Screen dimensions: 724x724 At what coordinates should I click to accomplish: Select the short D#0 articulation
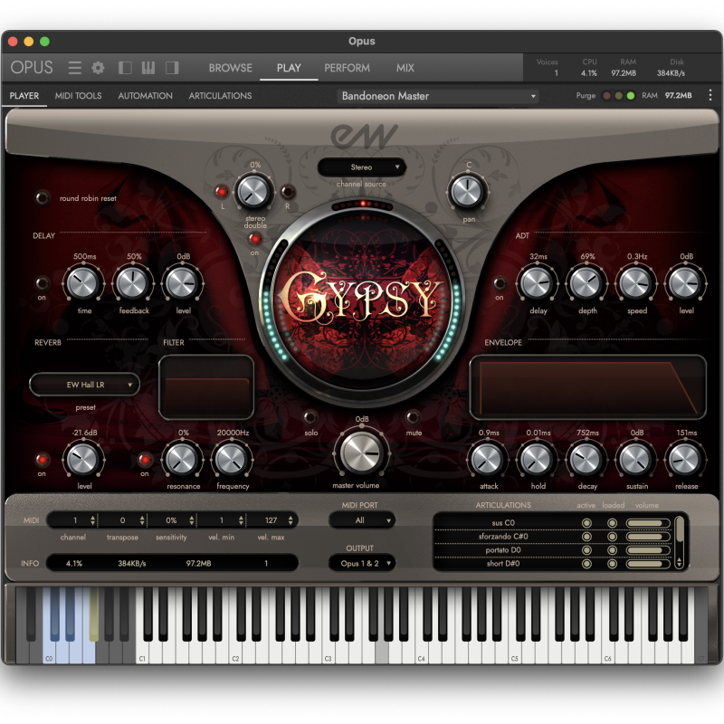pos(503,563)
